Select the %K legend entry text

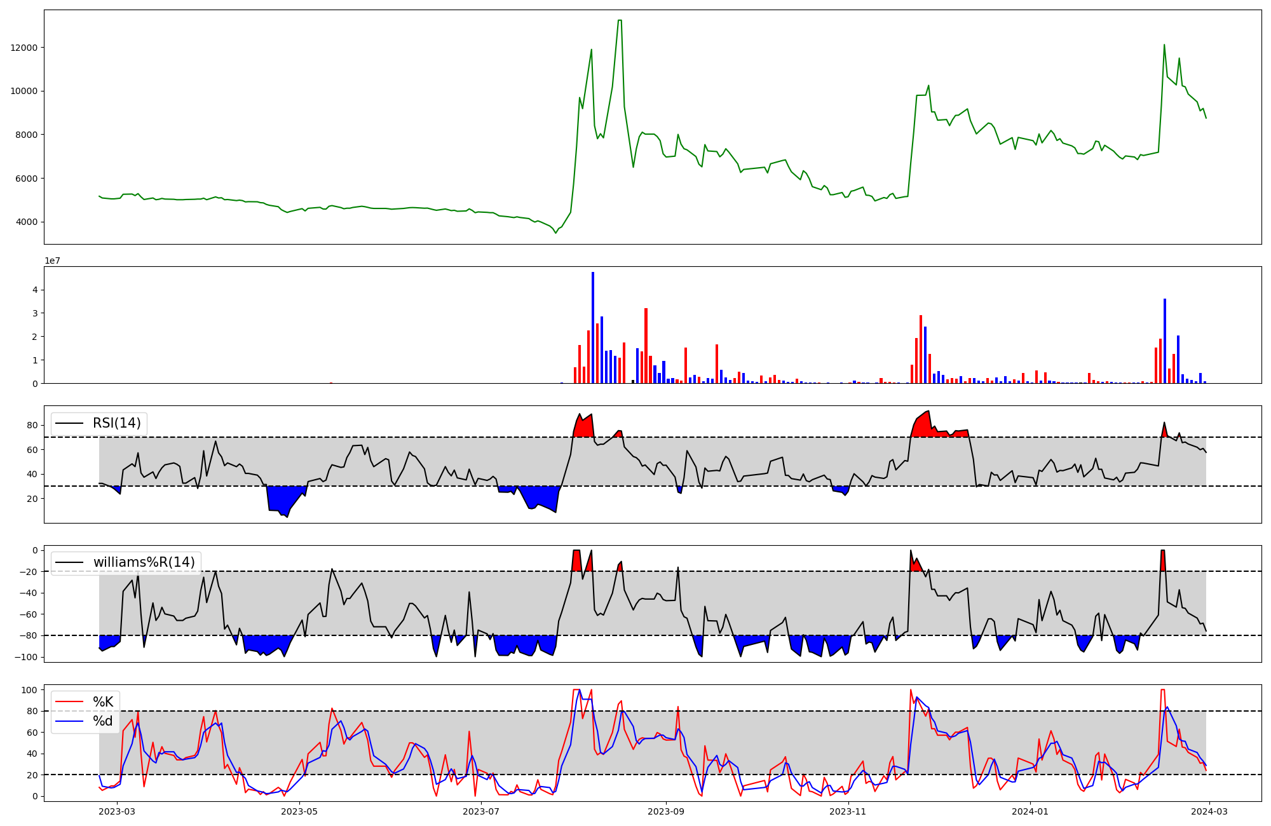click(x=103, y=702)
